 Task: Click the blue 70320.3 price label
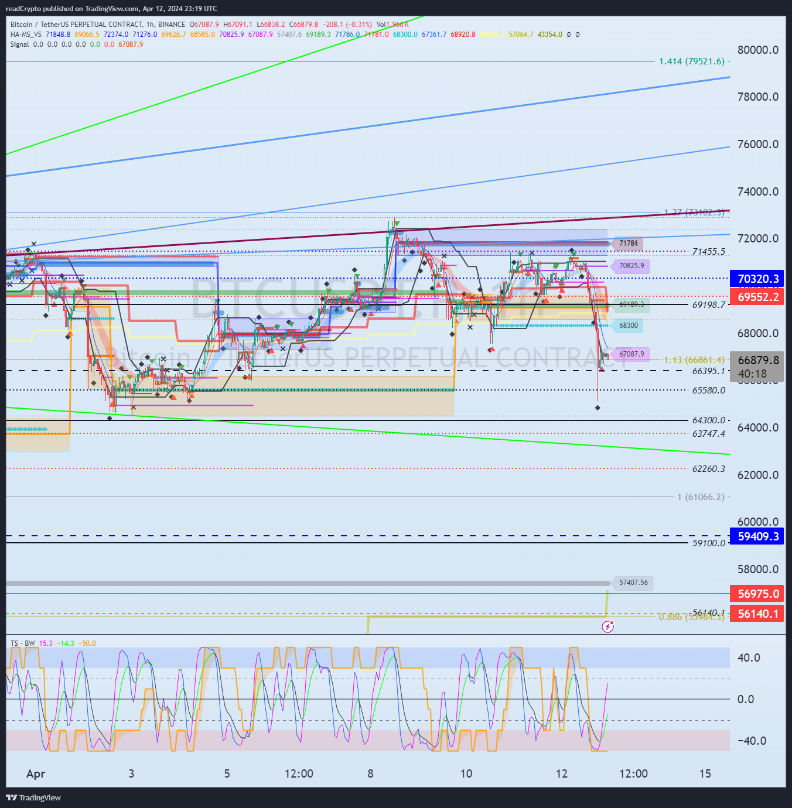pos(757,279)
